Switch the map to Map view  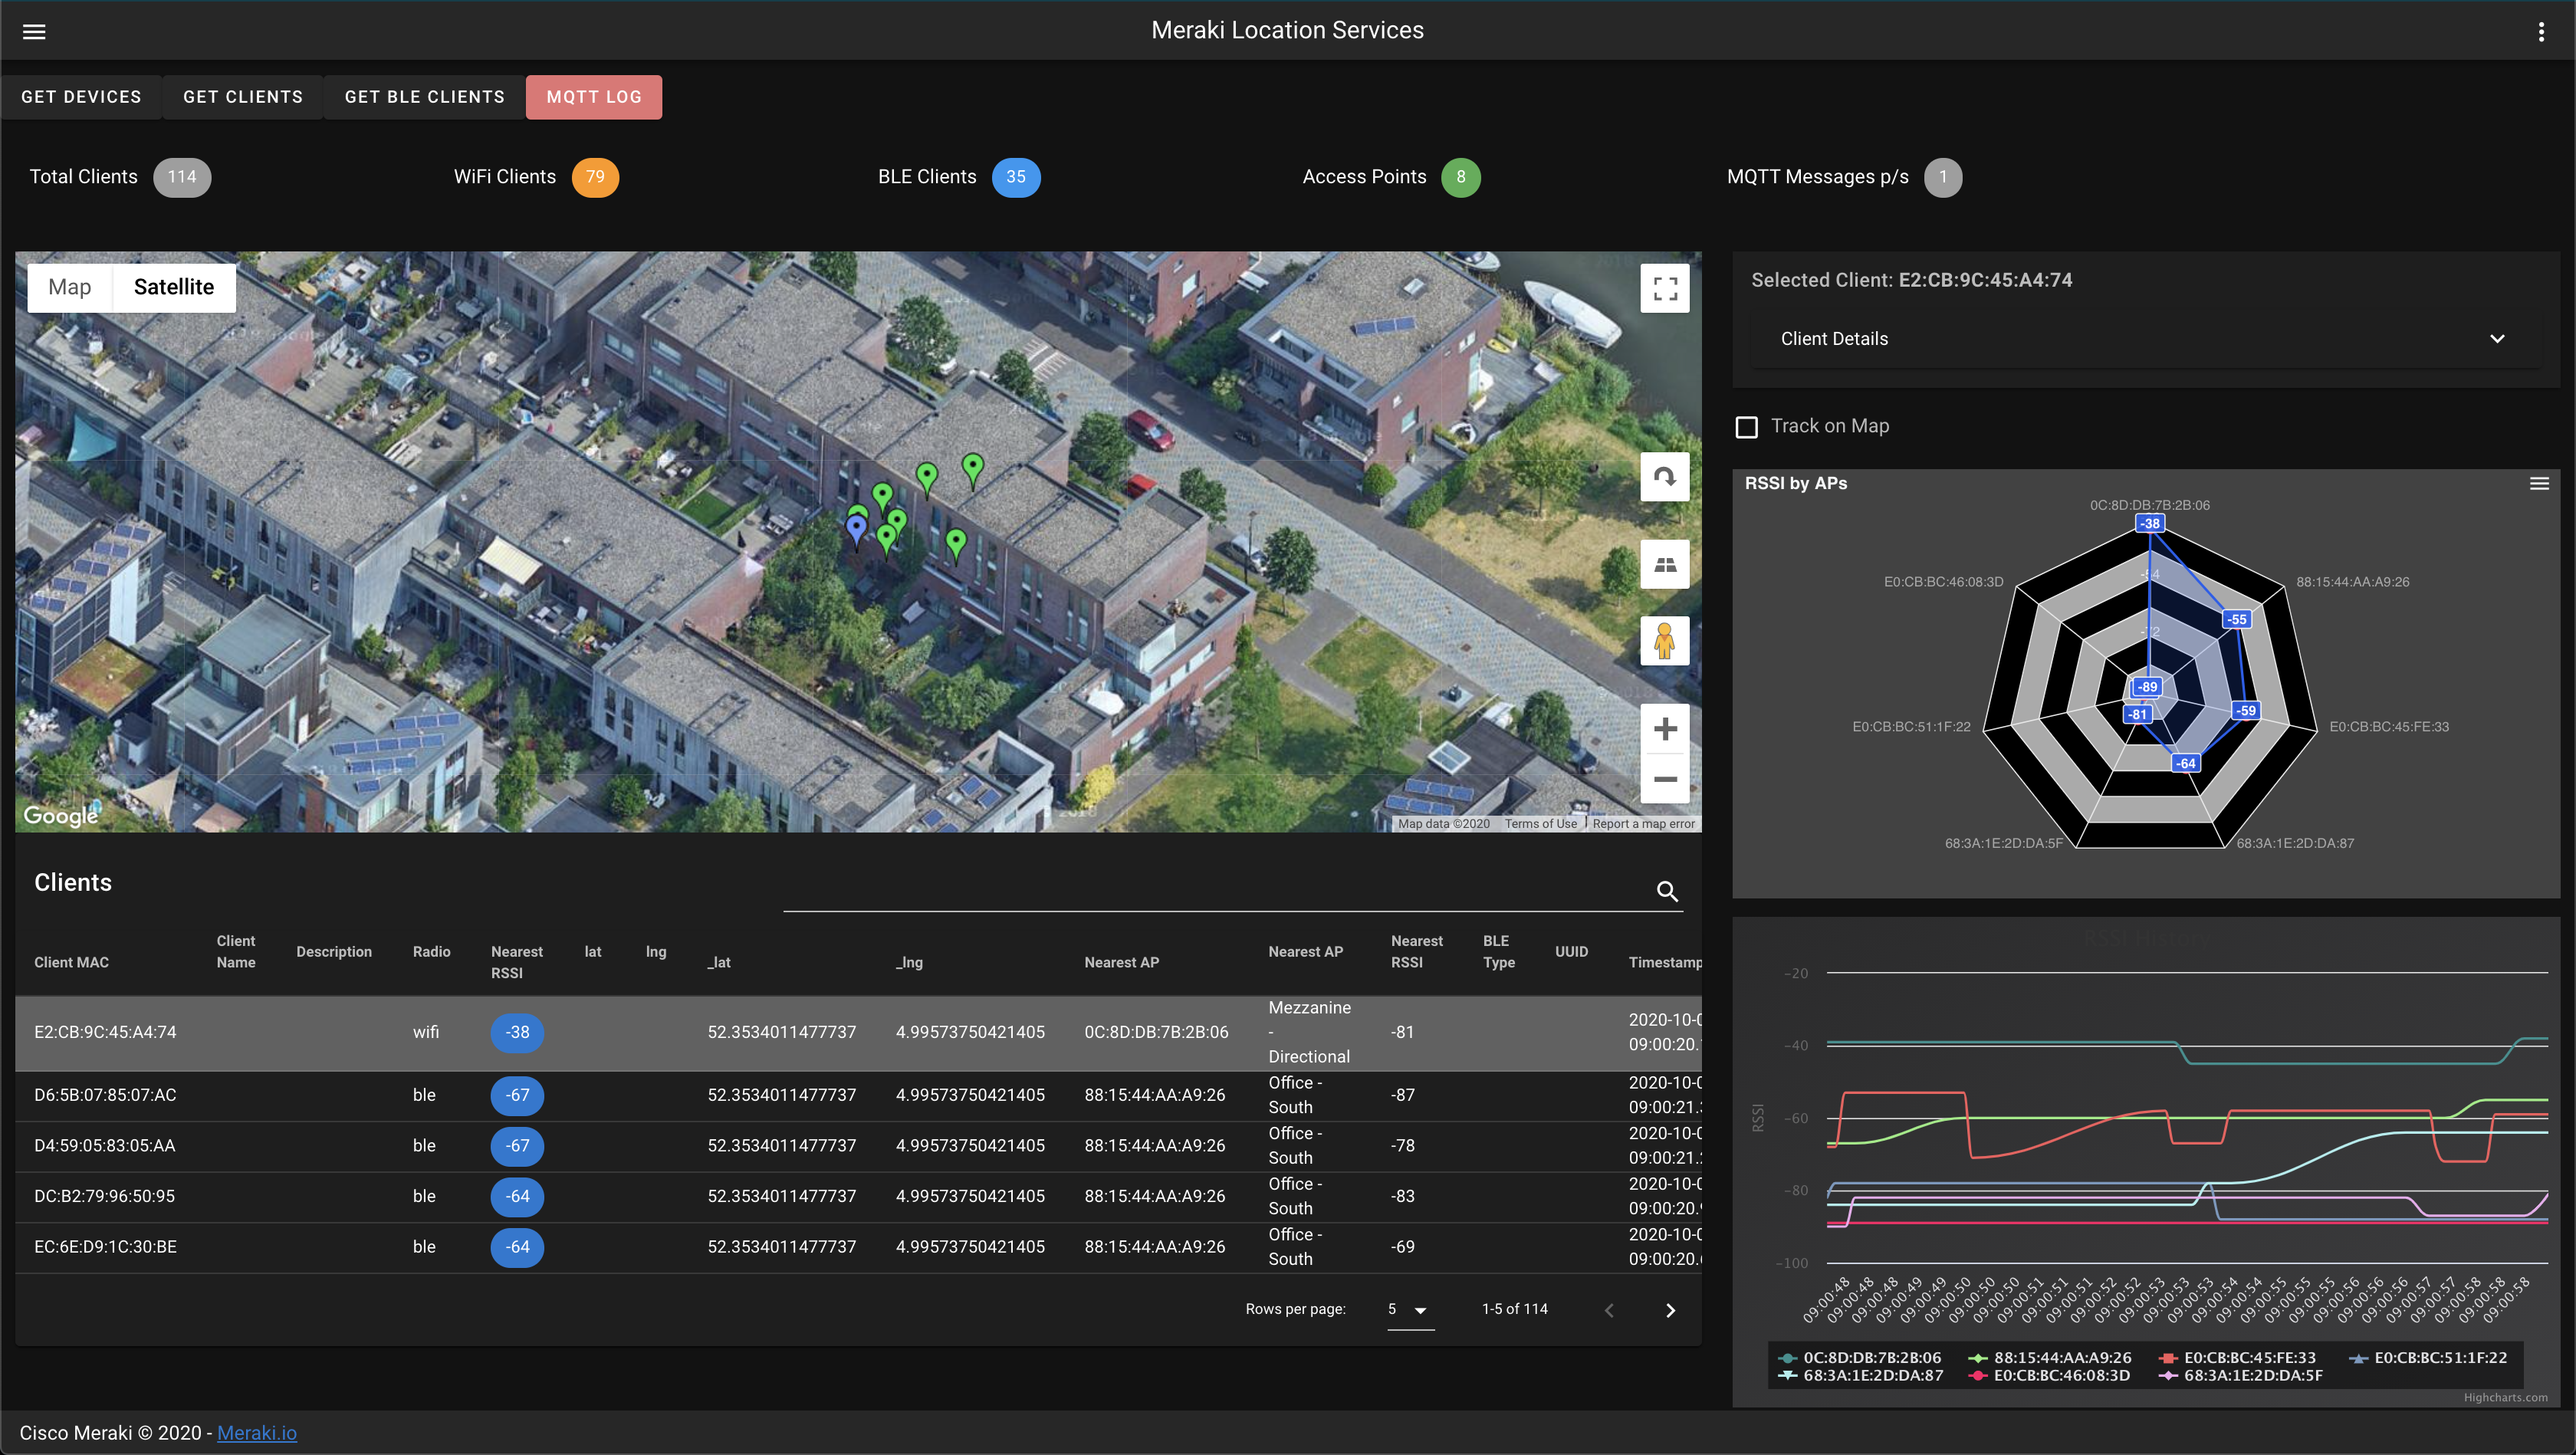pyautogui.click(x=70, y=288)
